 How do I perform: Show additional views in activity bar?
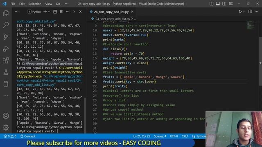(6, 96)
